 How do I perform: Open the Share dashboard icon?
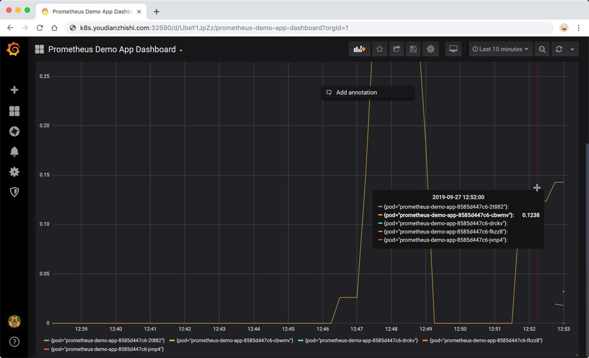pyautogui.click(x=396, y=49)
